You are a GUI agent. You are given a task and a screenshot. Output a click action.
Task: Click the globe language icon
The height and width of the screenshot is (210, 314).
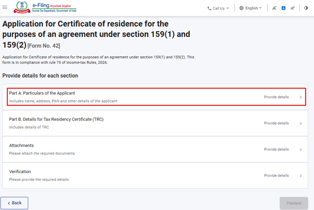(x=242, y=8)
